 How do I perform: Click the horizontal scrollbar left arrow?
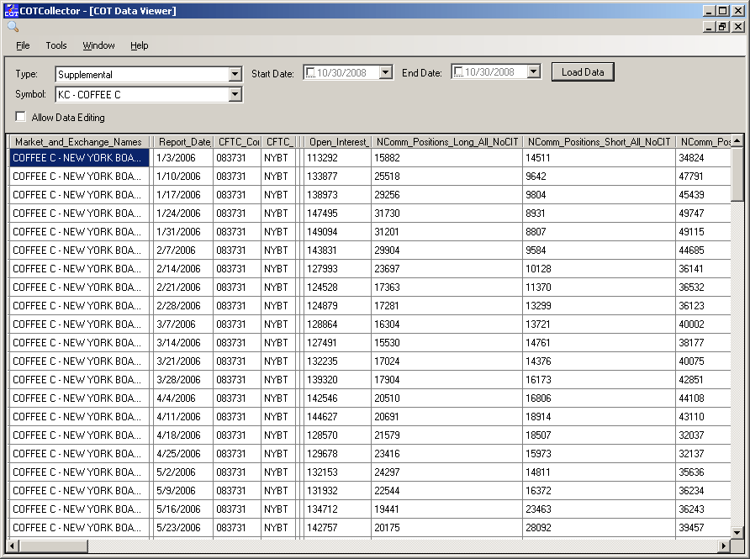coord(13,546)
